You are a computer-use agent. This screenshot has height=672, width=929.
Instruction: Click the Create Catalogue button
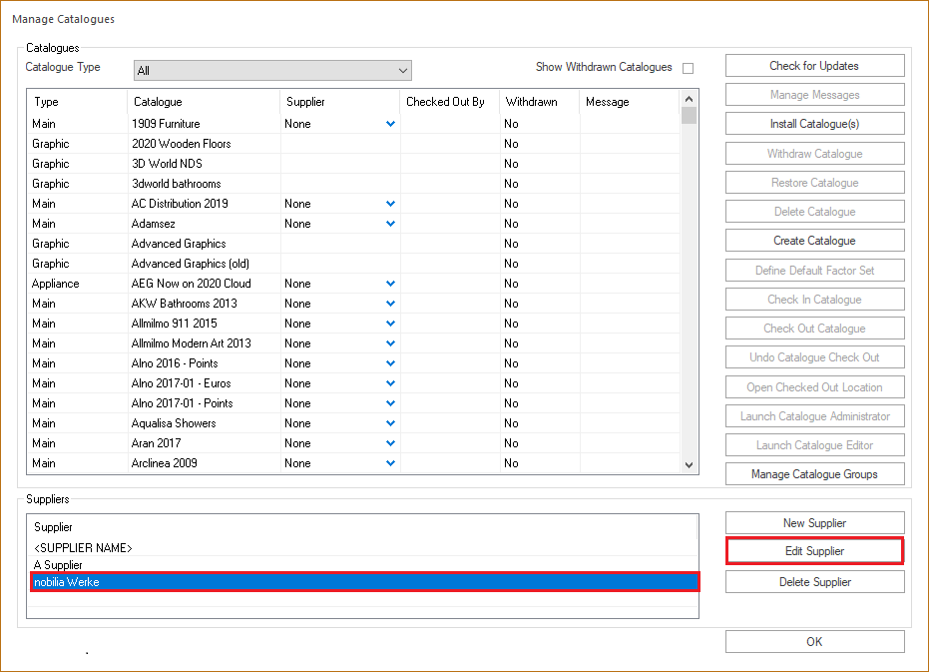pyautogui.click(x=814, y=241)
